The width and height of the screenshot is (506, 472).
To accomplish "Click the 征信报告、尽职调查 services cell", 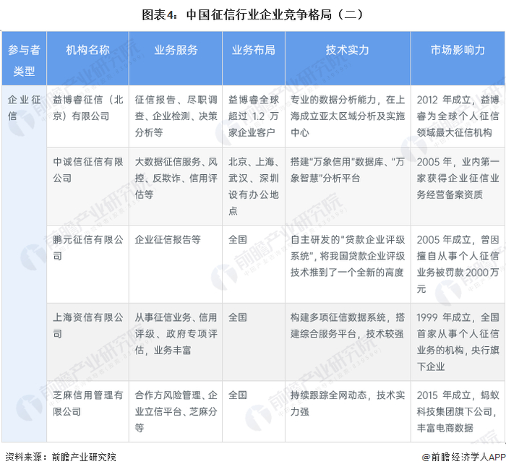I will (x=176, y=116).
